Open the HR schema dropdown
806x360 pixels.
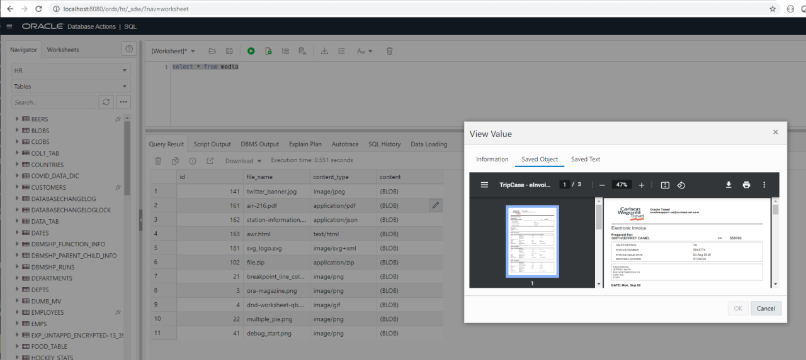(71, 70)
